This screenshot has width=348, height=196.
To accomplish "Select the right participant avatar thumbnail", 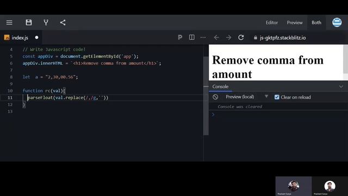I will click(330, 186).
